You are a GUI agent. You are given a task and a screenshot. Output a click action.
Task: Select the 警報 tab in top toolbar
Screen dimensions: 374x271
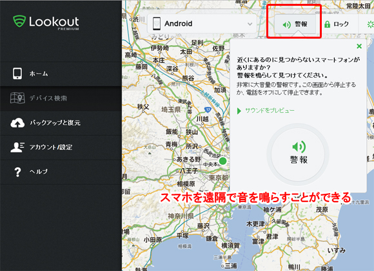click(295, 24)
